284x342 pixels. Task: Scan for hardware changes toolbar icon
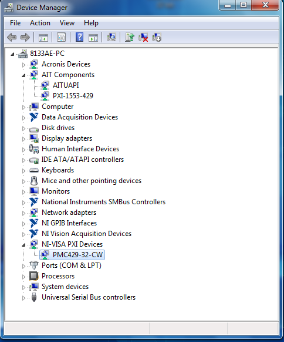point(111,37)
